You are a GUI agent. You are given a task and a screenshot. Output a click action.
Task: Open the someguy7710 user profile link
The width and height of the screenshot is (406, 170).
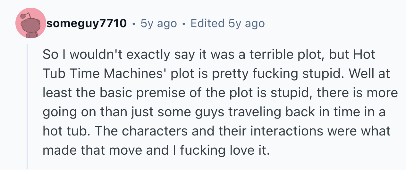tap(87, 23)
